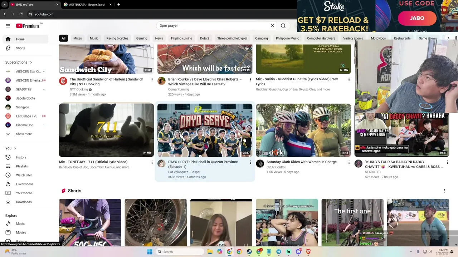Select the Gaming filter chip
Image resolution: width=458 pixels, height=257 pixels.
coord(142,38)
